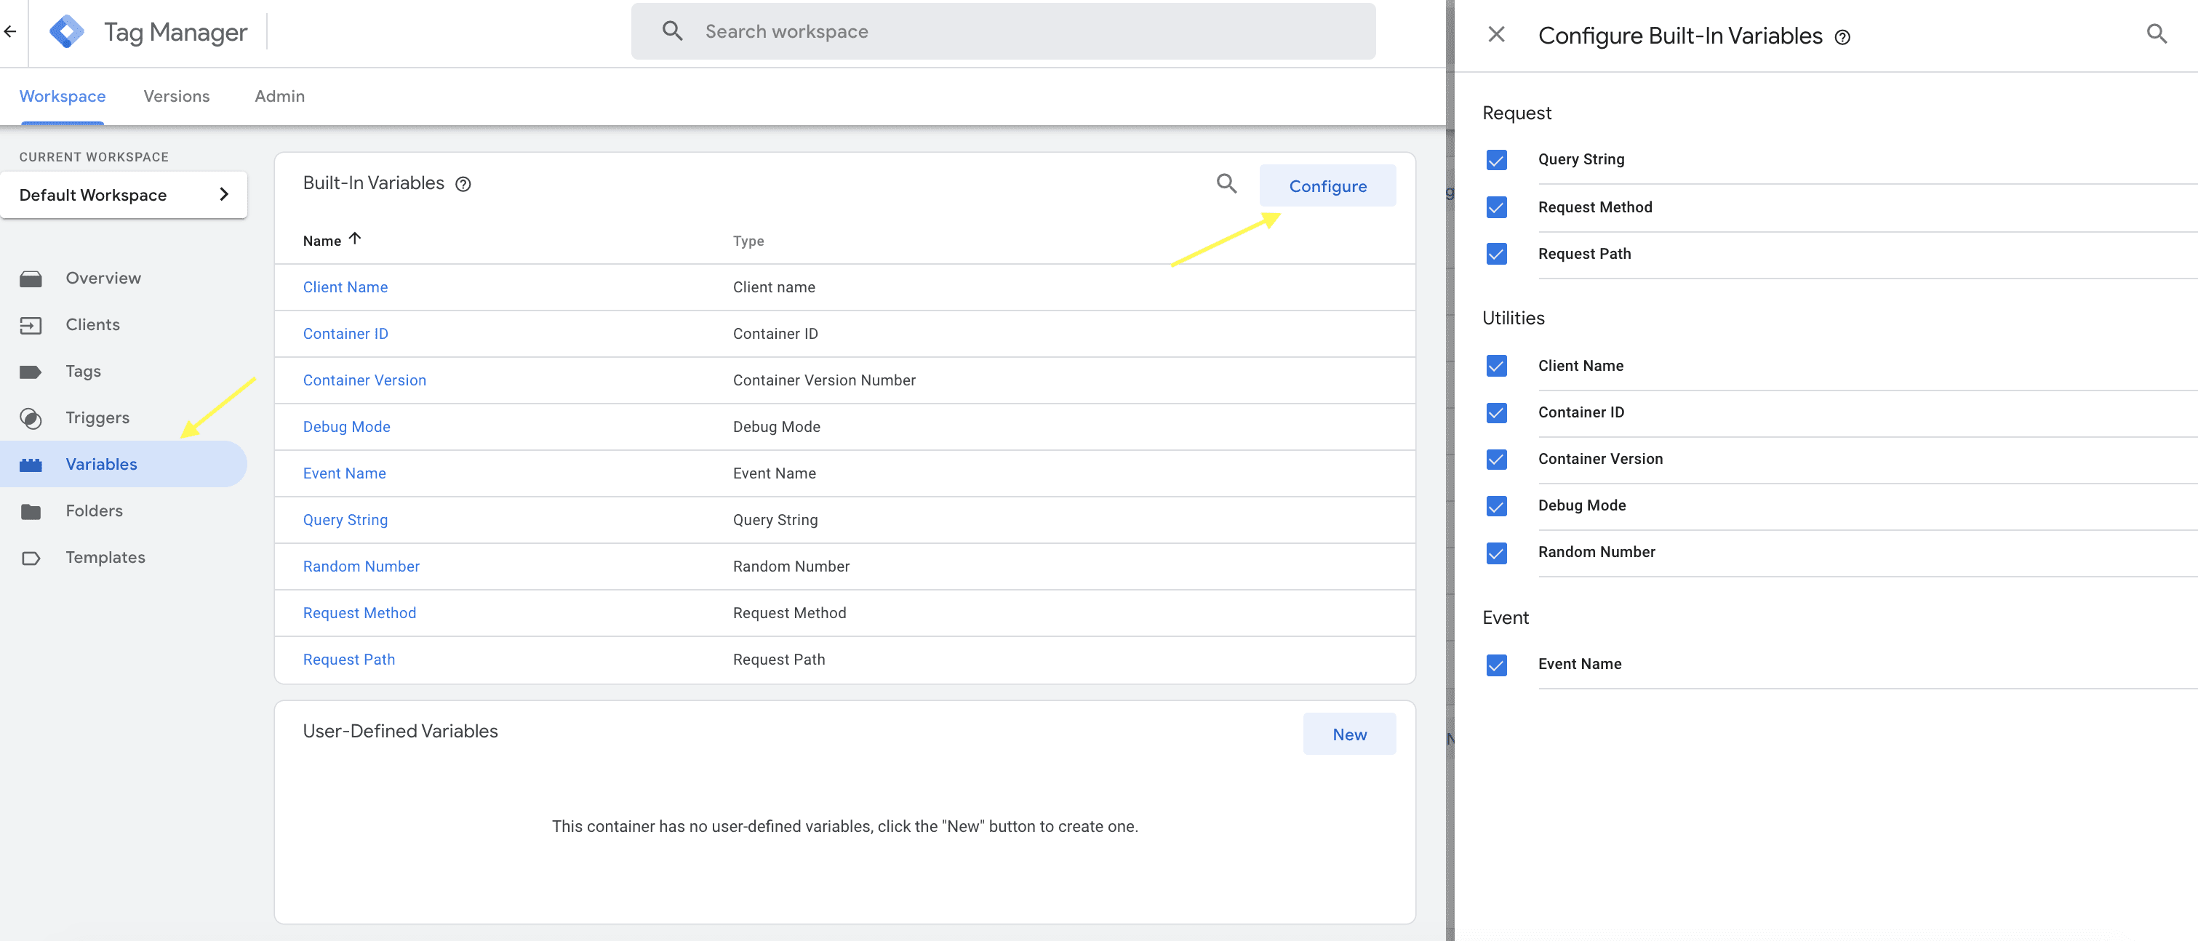This screenshot has width=2198, height=941.
Task: Expand the Default Workspace selector
Action: 124,194
